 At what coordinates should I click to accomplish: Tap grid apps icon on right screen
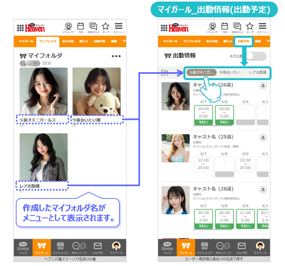[x=164, y=28]
